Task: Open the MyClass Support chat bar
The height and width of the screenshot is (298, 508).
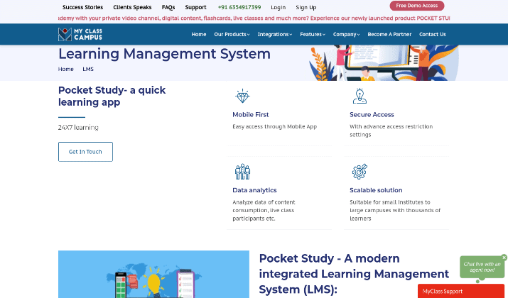Action: 460,291
